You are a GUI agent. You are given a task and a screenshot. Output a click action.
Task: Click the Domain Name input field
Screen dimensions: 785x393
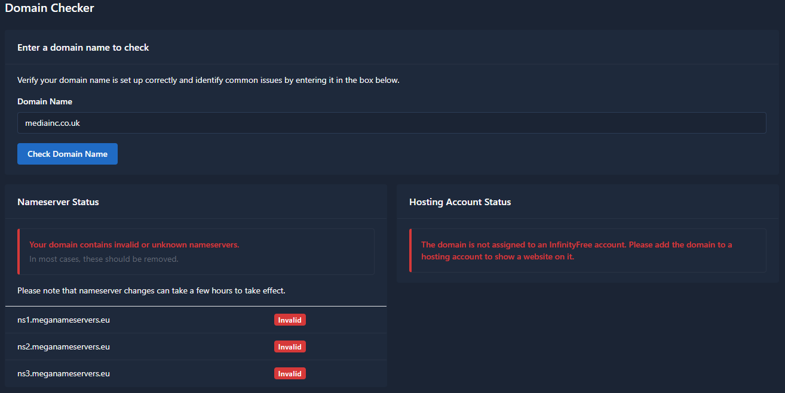click(391, 123)
